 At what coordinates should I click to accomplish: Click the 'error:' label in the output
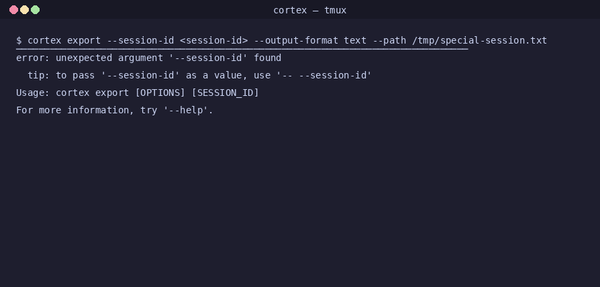click(33, 58)
